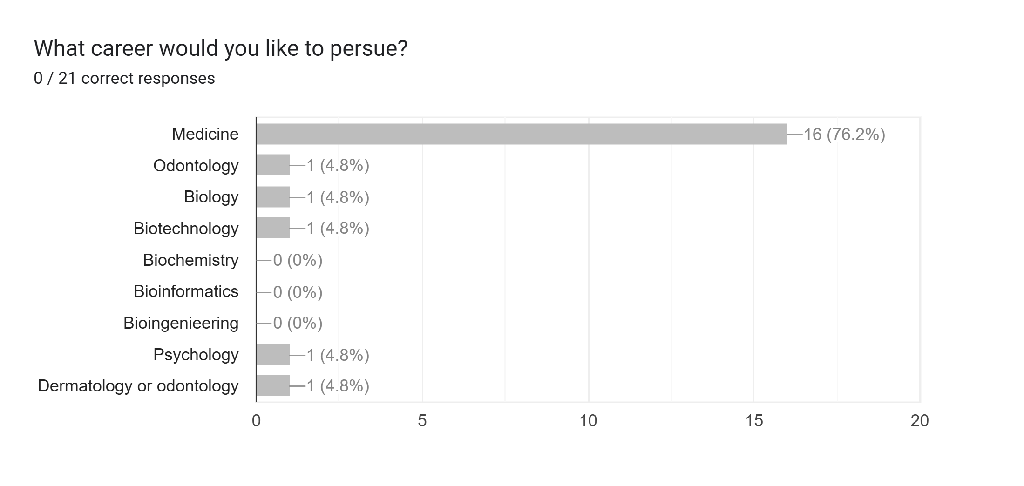Click the x-axis tick labeled 10
The image size is (1024, 486).
point(588,421)
